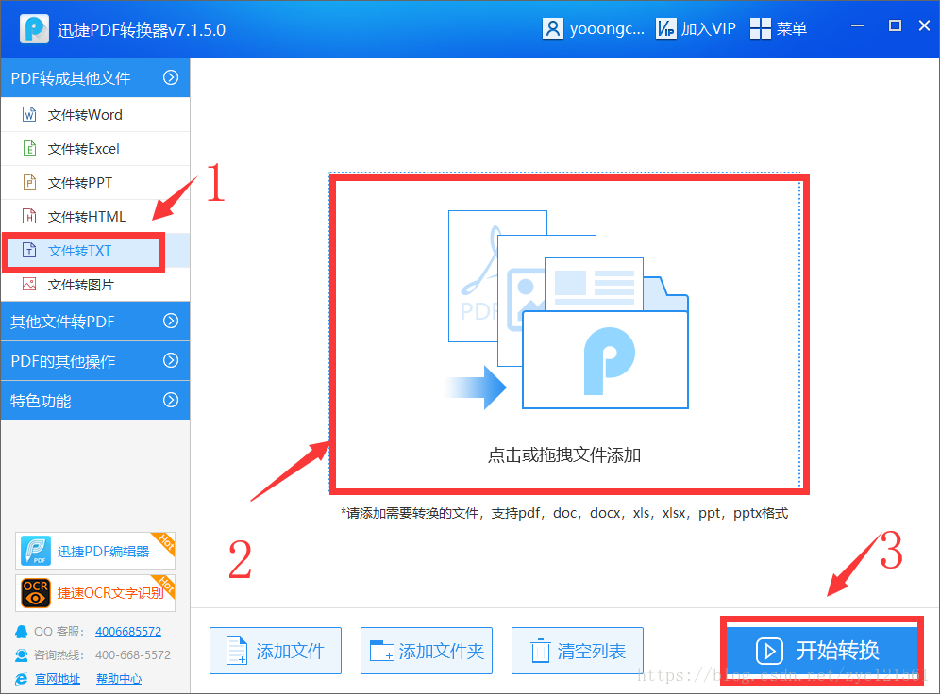
Task: Open the 其他文件转PDF category header
Action: click(95, 321)
